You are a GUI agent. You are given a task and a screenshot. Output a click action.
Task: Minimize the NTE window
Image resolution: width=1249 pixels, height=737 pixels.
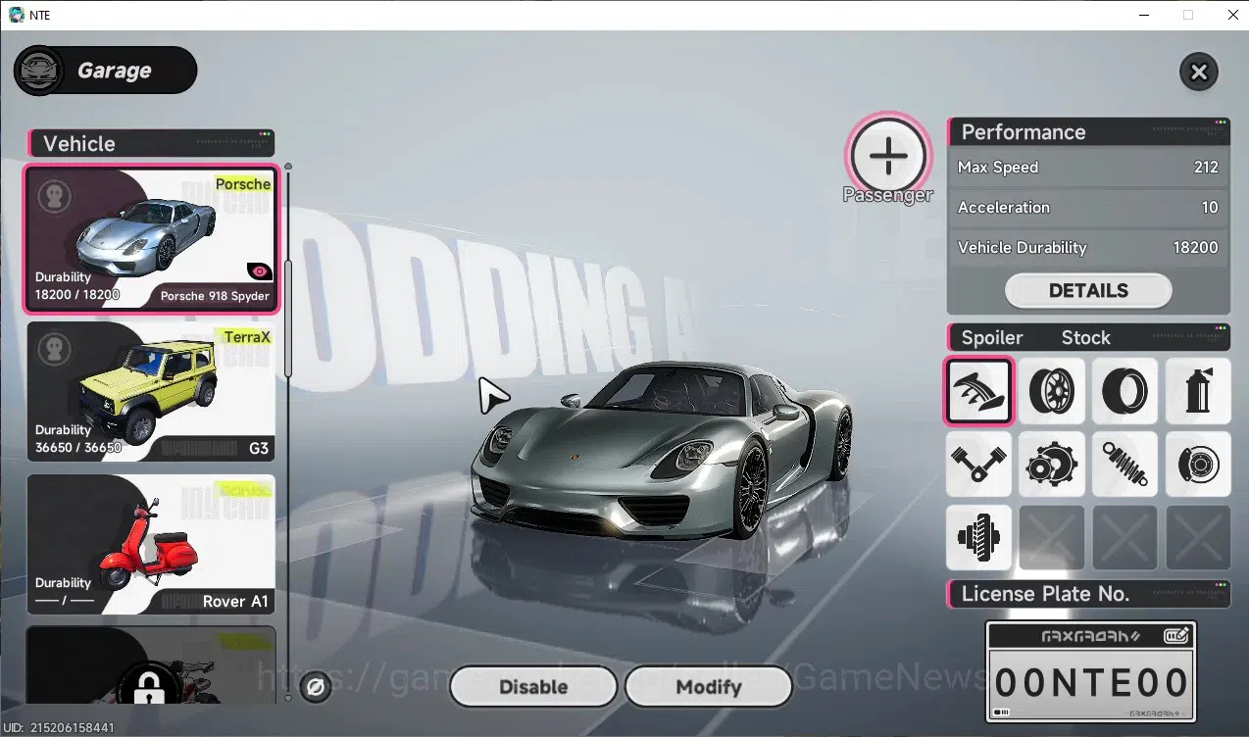click(x=1143, y=15)
